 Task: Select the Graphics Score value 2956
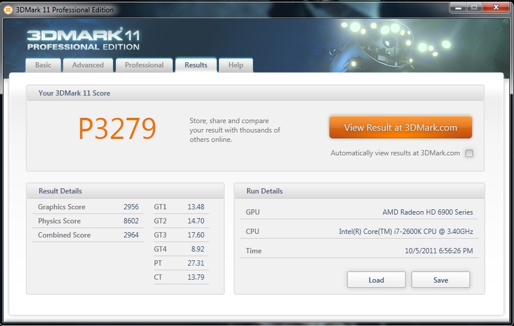[x=131, y=207]
